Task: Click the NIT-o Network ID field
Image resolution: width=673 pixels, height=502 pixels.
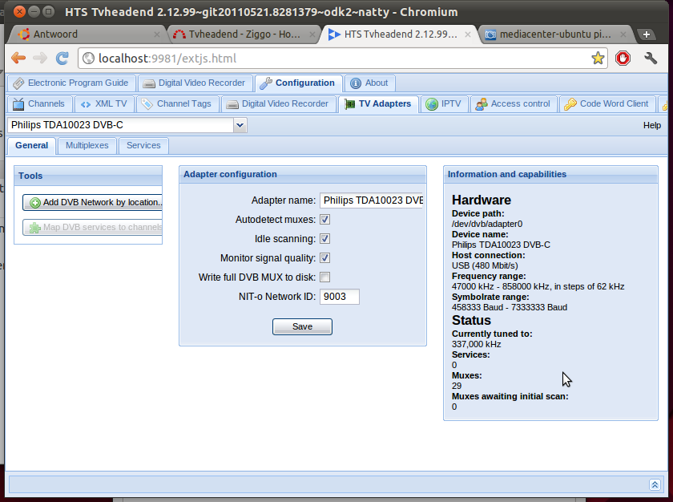Action: click(x=340, y=297)
